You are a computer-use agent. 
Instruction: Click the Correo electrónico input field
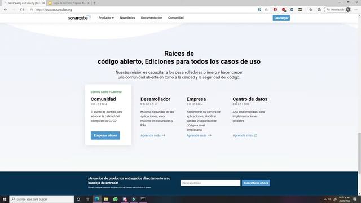(210, 183)
